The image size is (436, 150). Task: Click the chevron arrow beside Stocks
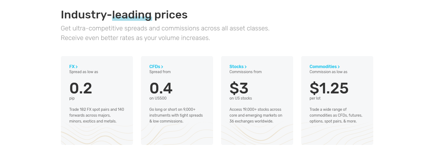point(246,67)
